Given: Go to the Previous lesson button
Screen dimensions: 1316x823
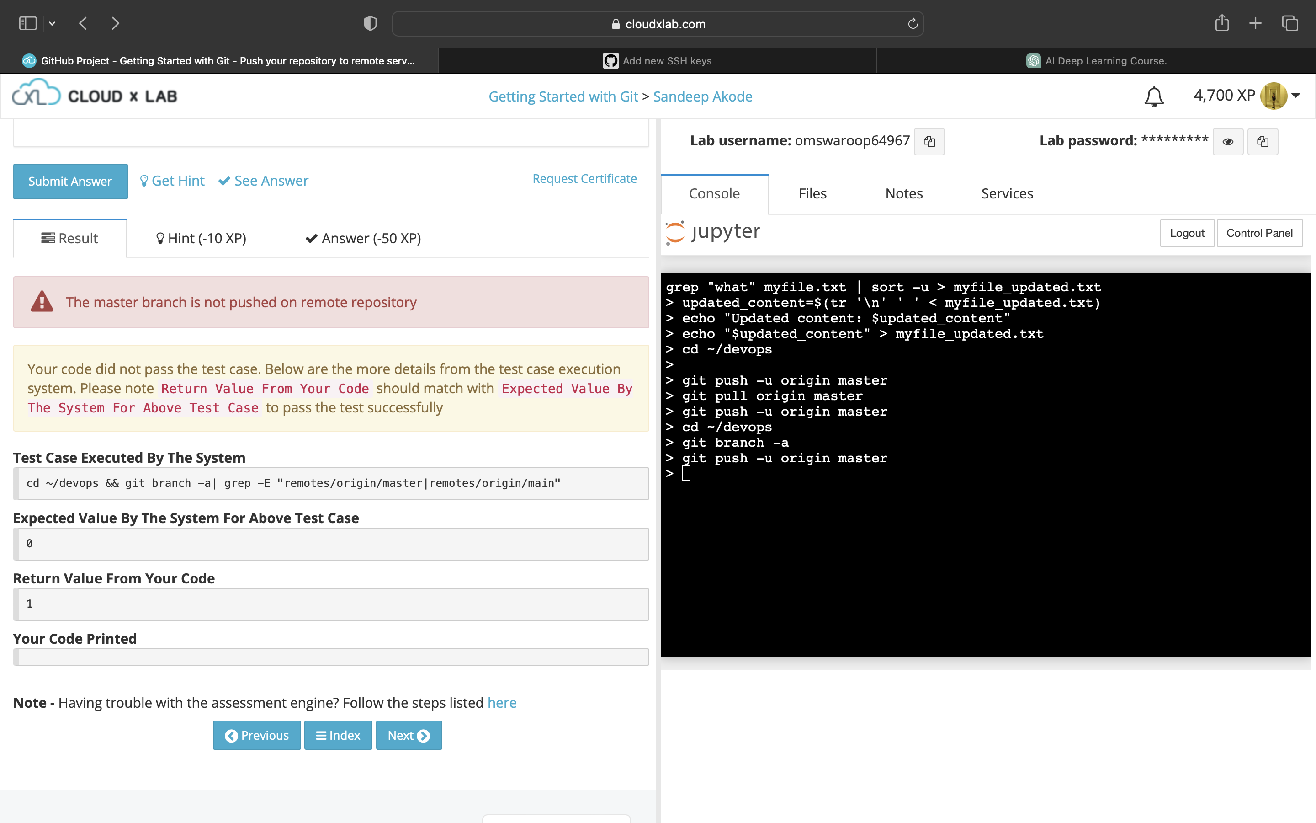Looking at the screenshot, I should [257, 735].
